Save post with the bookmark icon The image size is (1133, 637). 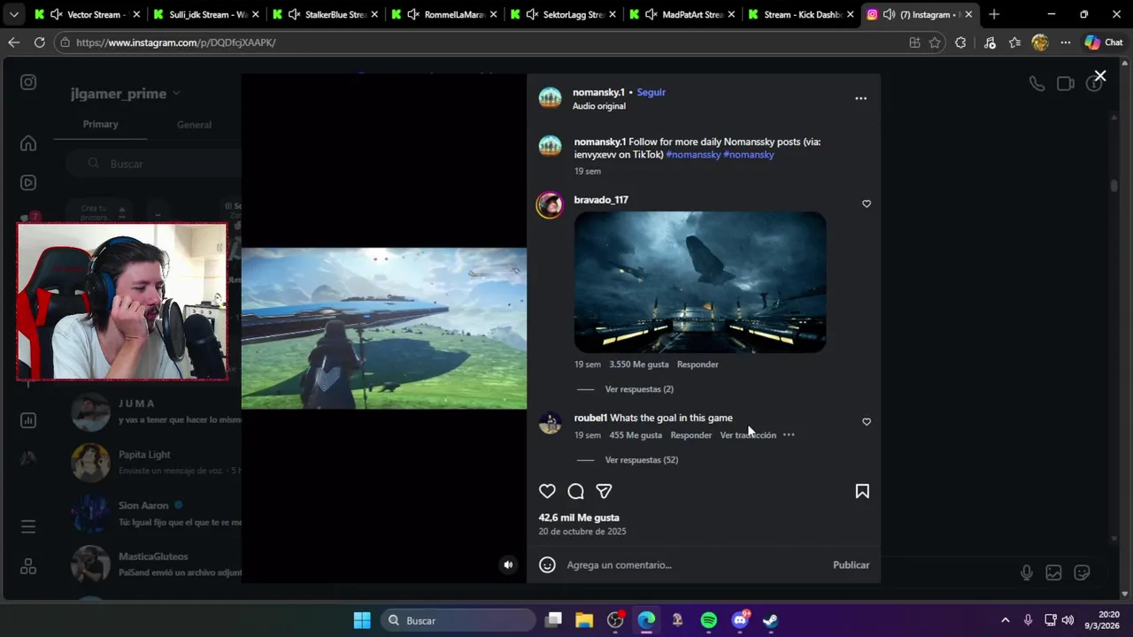[862, 491]
